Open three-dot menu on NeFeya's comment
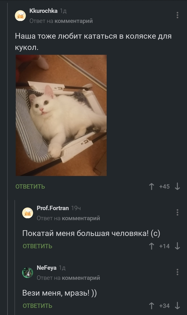The height and width of the screenshot is (315, 187). 177,272
